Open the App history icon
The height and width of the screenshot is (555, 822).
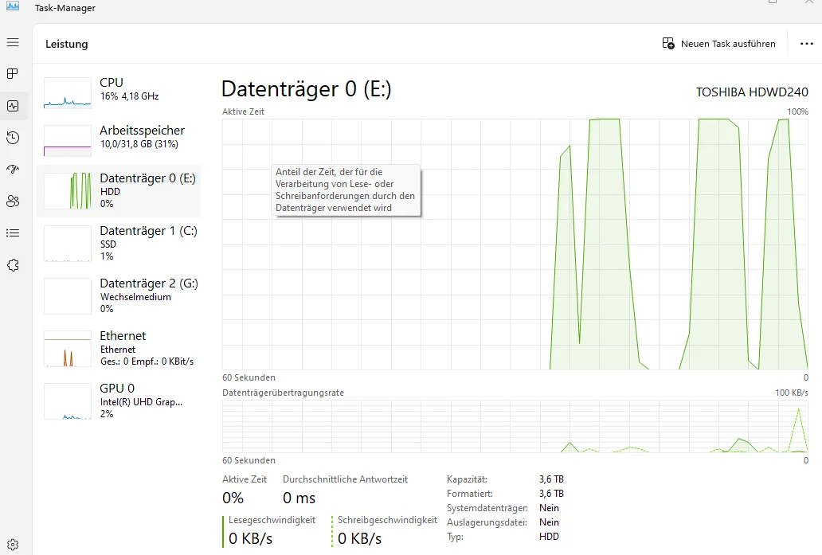(x=13, y=138)
